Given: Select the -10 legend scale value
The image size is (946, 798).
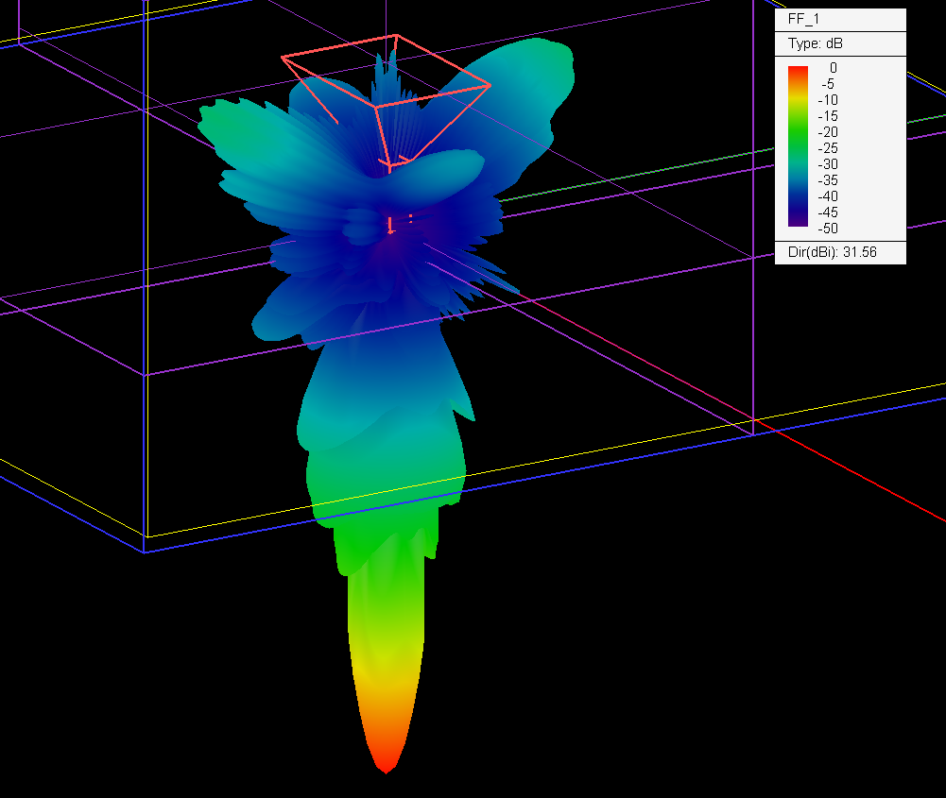Looking at the screenshot, I should (827, 100).
